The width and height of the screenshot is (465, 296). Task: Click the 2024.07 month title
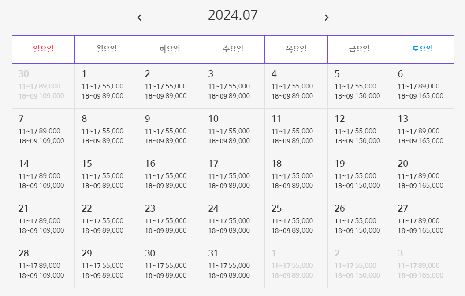(233, 15)
